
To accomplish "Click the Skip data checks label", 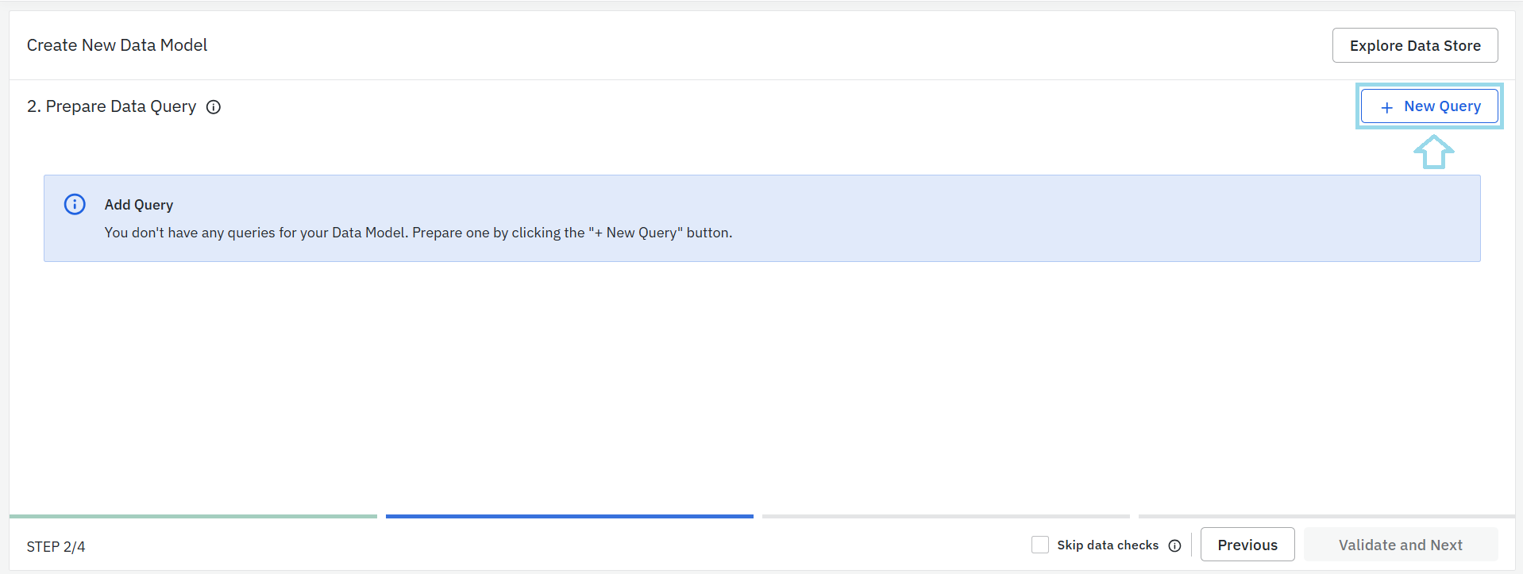I will click(x=1107, y=545).
